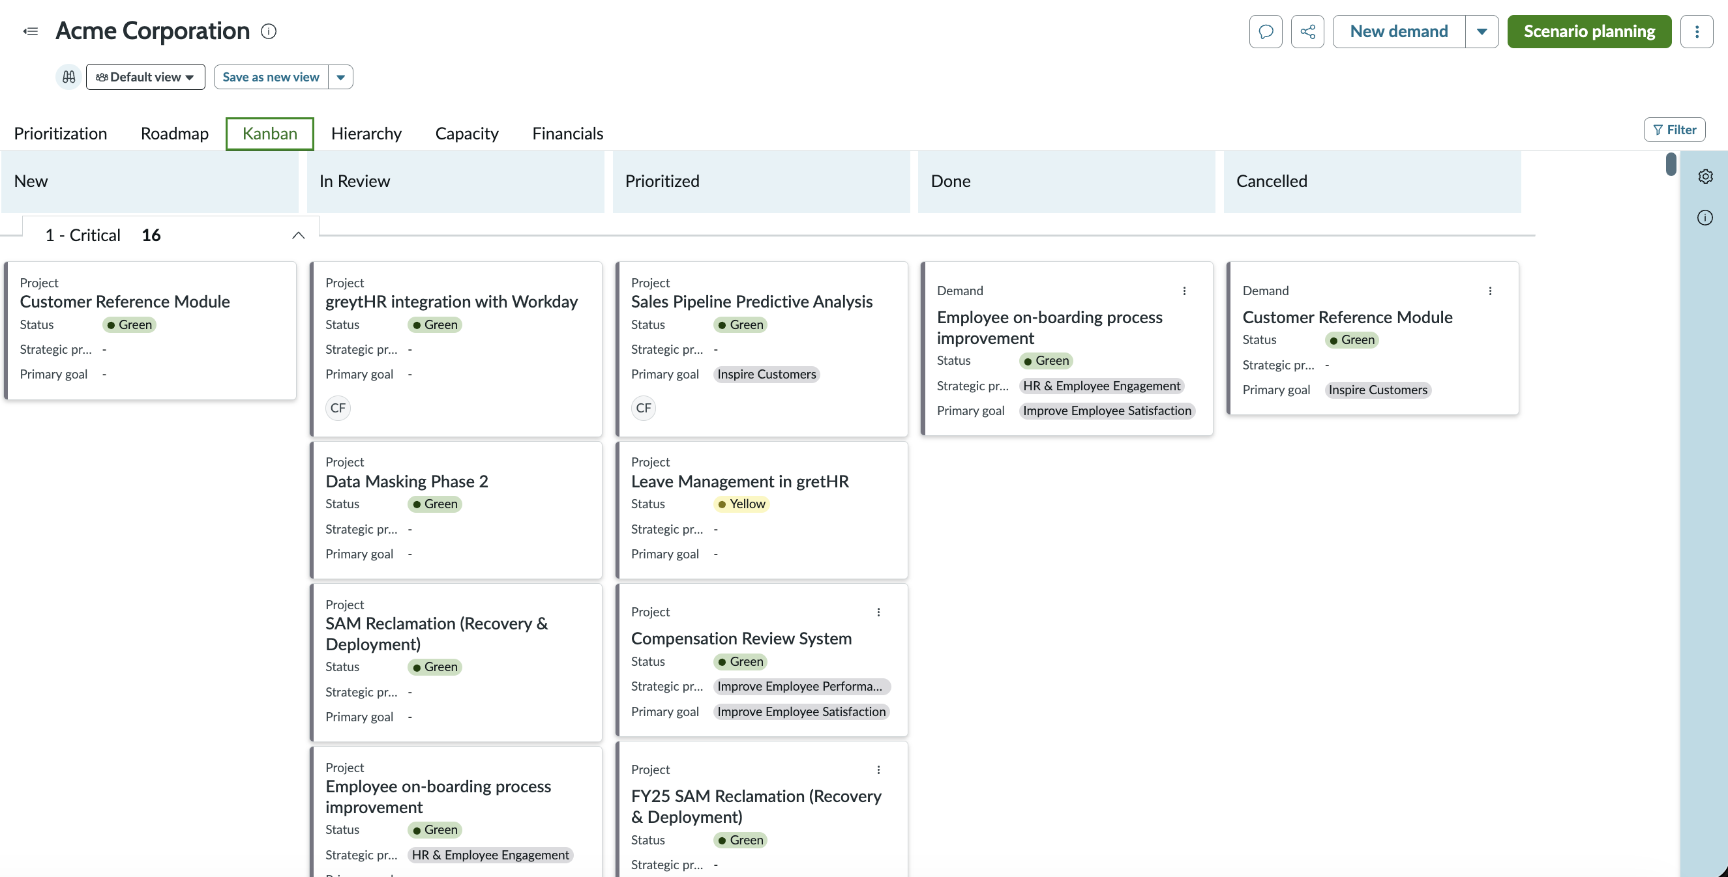This screenshot has height=877, width=1728.
Task: Open Employee on-boarding process improvement demand in Done
Action: point(1049,328)
